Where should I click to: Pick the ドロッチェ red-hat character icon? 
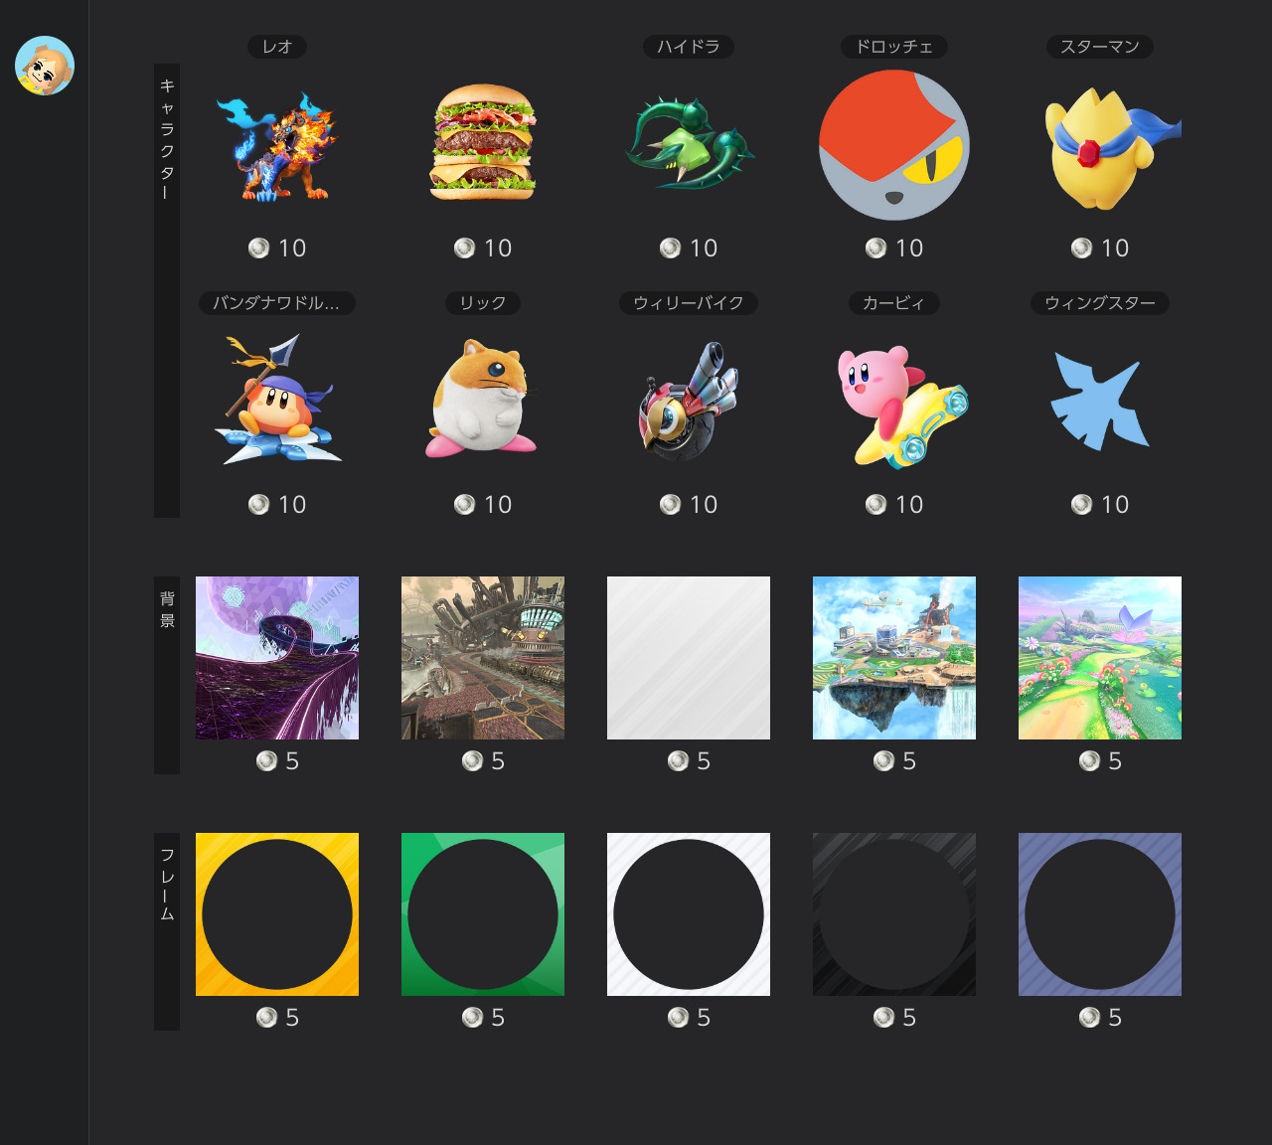coord(894,145)
